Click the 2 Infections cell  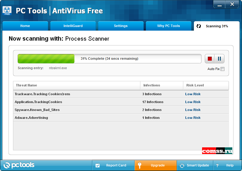point(152,110)
